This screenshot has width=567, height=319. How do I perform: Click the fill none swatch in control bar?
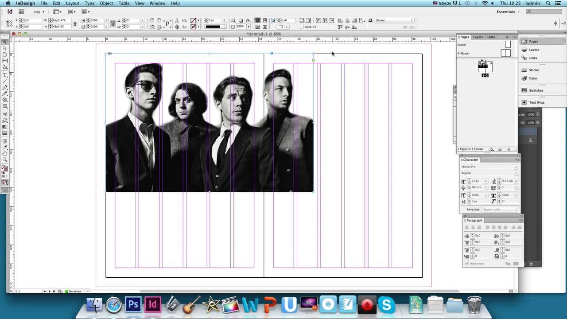click(x=193, y=20)
